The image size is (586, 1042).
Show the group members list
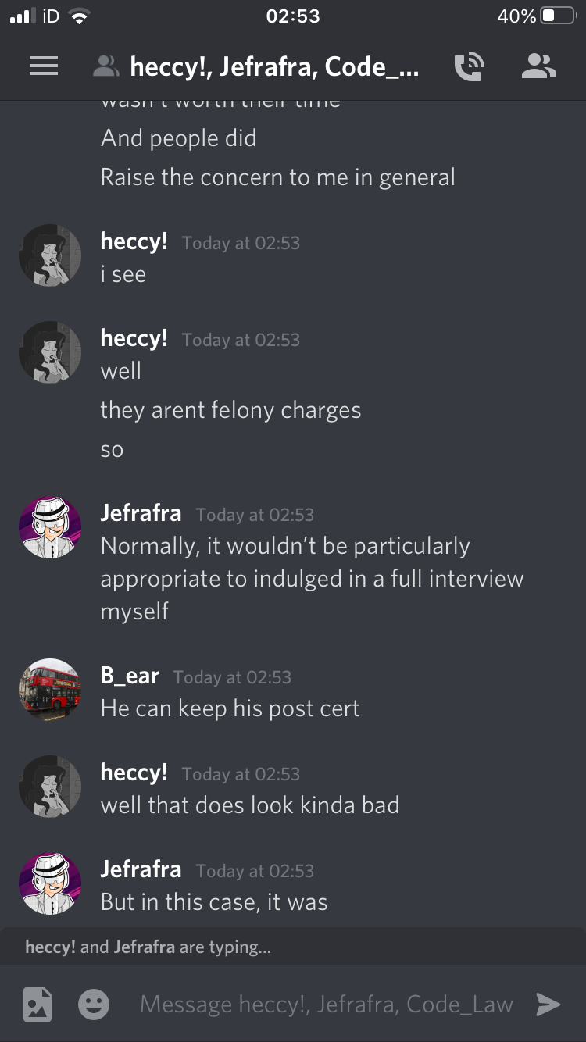tap(538, 67)
